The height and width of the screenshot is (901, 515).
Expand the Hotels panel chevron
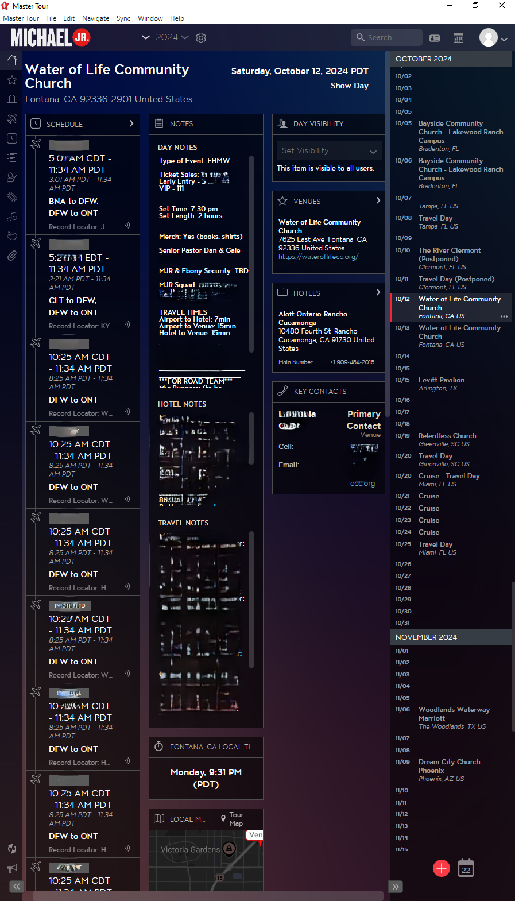click(378, 292)
